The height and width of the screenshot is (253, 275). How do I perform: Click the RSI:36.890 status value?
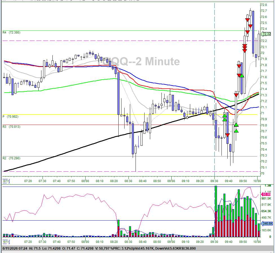(x=187, y=248)
